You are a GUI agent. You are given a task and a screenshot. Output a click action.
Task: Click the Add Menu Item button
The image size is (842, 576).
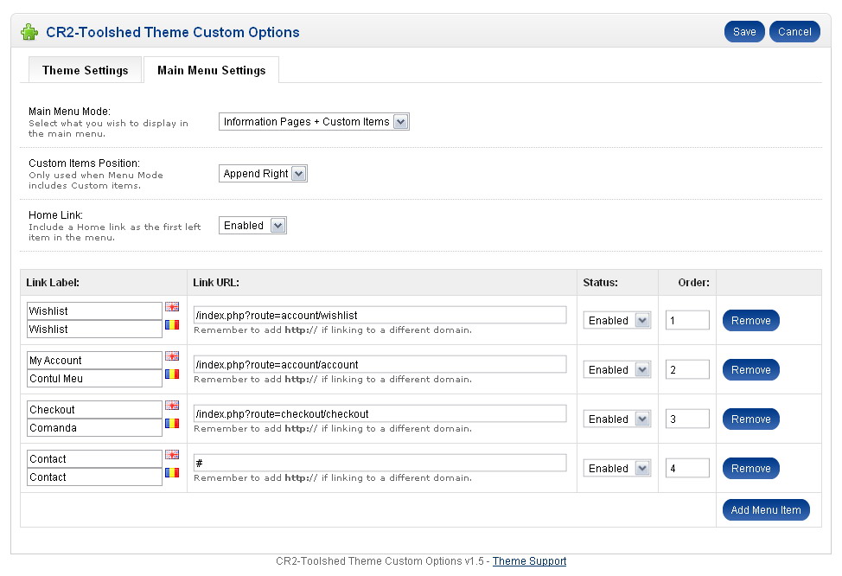pos(765,510)
